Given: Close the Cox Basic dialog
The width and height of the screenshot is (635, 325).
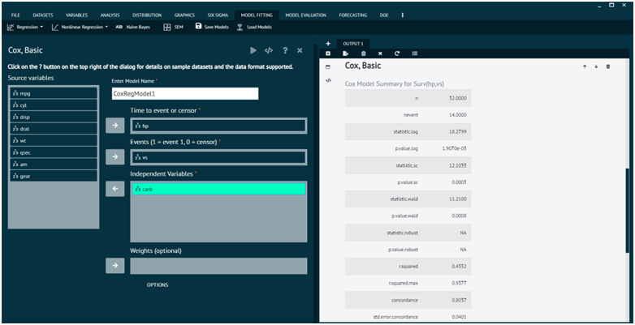Looking at the screenshot, I should pyautogui.click(x=300, y=50).
